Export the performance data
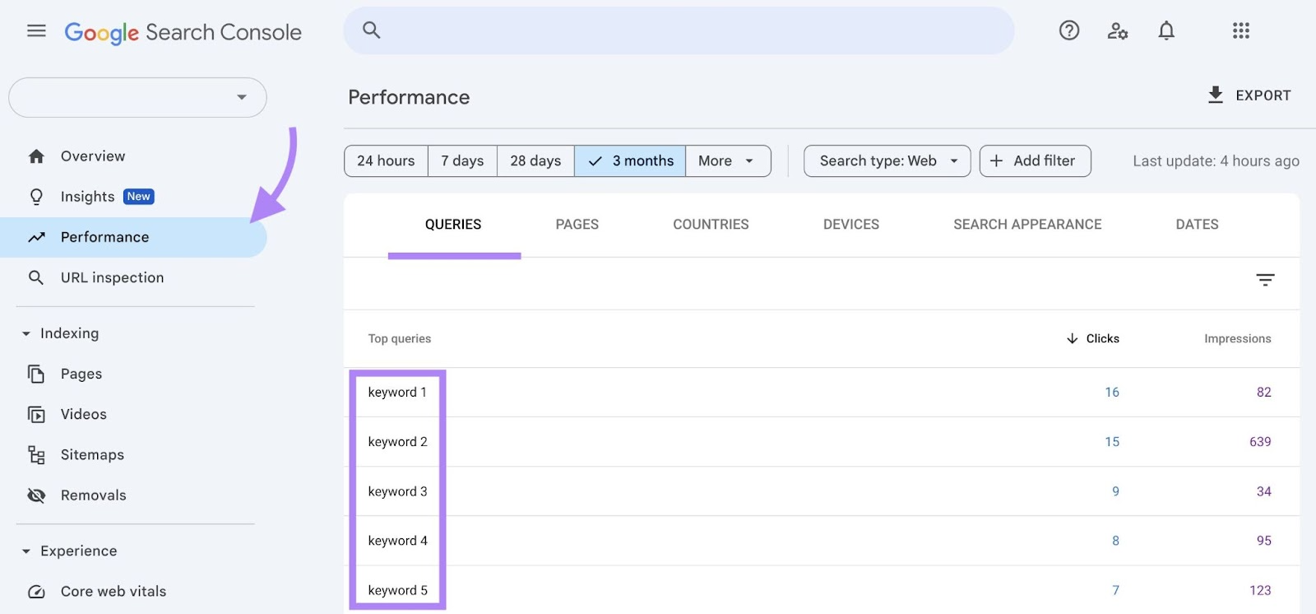Screen dimensions: 1316x614 (1249, 95)
